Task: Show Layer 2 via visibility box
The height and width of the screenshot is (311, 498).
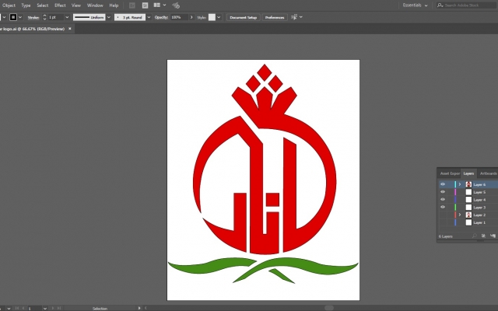Action: [x=443, y=215]
